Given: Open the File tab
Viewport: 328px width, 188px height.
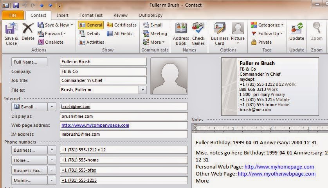Looking at the screenshot, I should (x=13, y=15).
